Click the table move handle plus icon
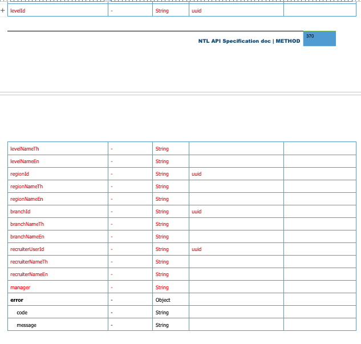Viewport: 361px width, 344px height. point(3,10)
